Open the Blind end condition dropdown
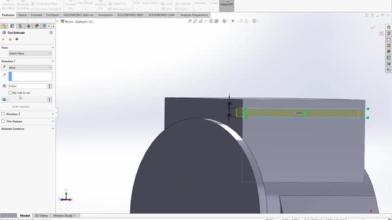 [30, 68]
